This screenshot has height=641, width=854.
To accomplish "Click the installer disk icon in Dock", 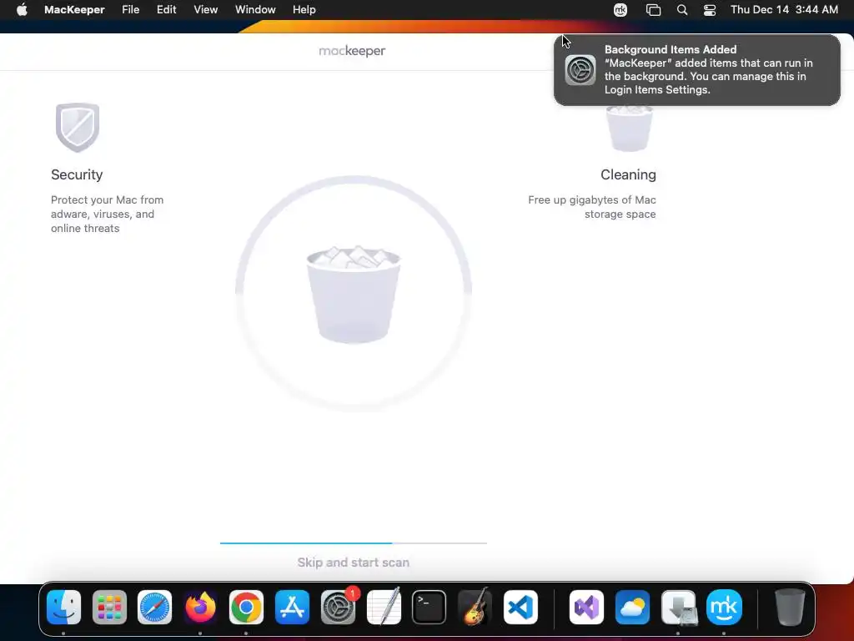I will point(678,607).
